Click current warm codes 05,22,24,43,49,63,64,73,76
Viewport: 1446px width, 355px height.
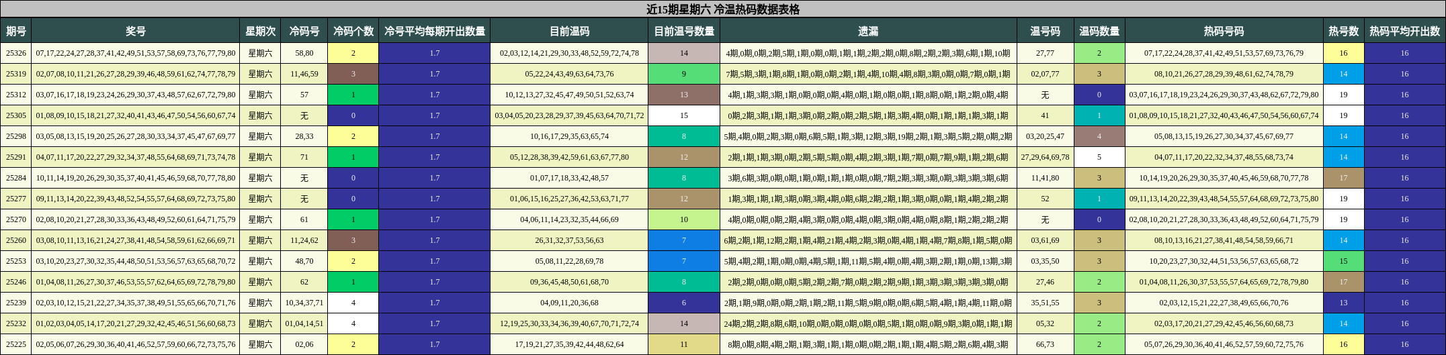coord(569,74)
